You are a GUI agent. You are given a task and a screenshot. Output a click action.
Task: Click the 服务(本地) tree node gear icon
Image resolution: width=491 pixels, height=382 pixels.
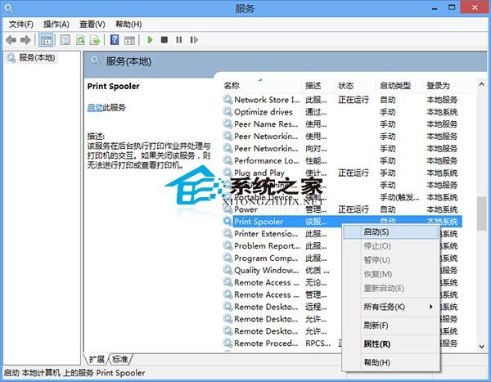(x=11, y=57)
